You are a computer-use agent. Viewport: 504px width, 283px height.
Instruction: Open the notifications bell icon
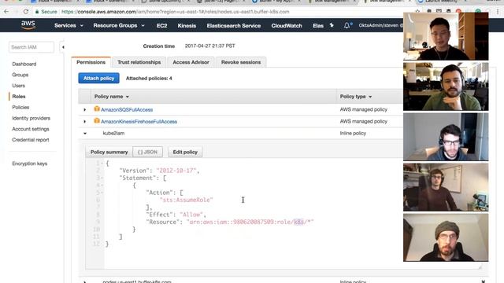[346, 25]
